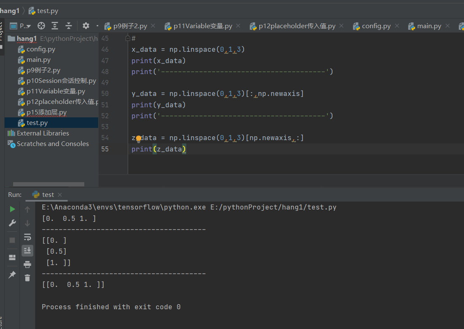The width and height of the screenshot is (464, 329).
Task: Place cursor on 'print(x_data)' line
Action: (x=158, y=61)
